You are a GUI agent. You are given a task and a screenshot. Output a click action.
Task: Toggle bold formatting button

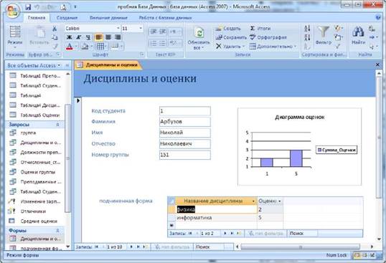70,37
